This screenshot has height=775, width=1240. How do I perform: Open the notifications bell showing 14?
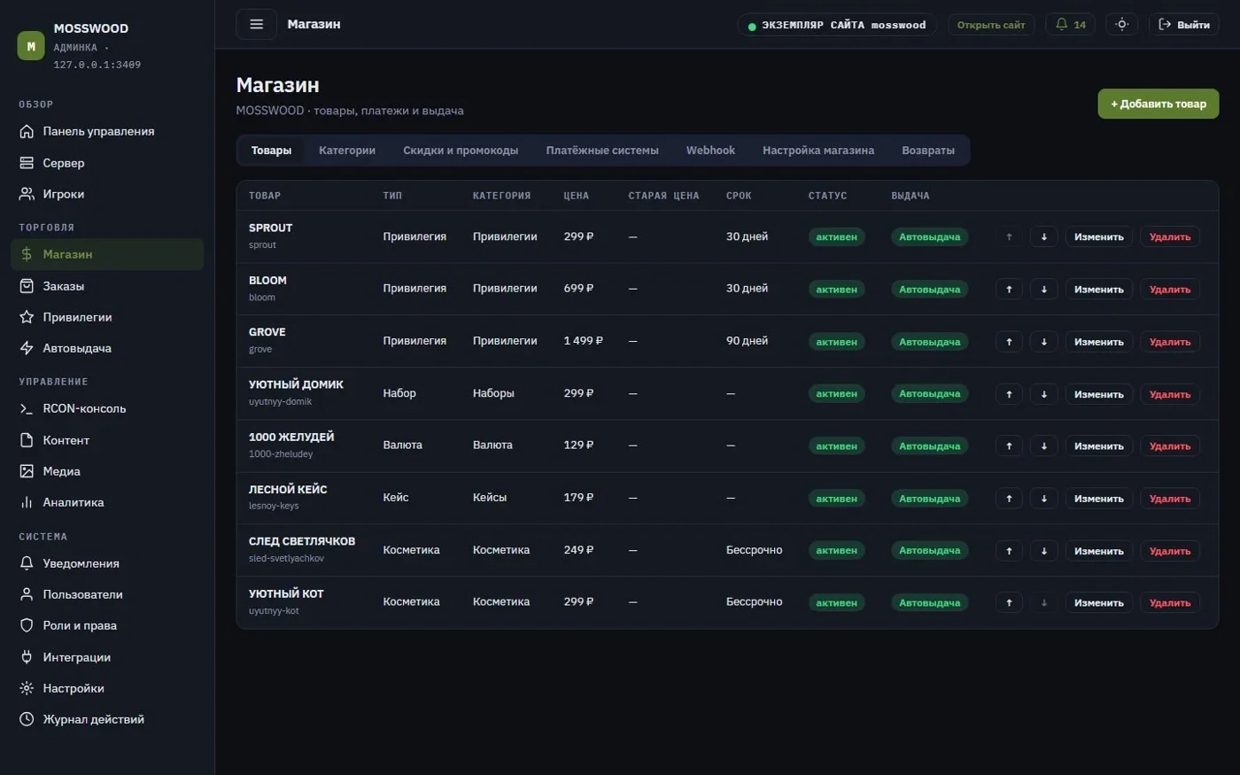tap(1070, 25)
